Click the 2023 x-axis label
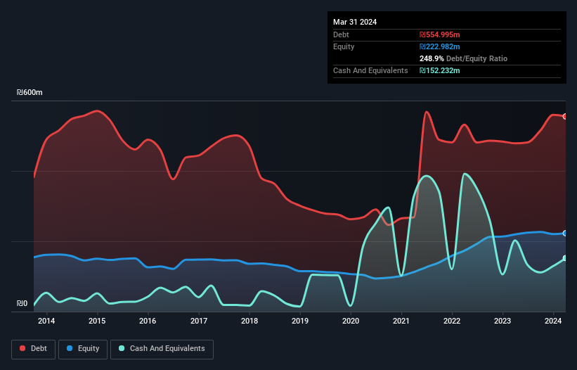577x370 pixels. tap(503, 321)
